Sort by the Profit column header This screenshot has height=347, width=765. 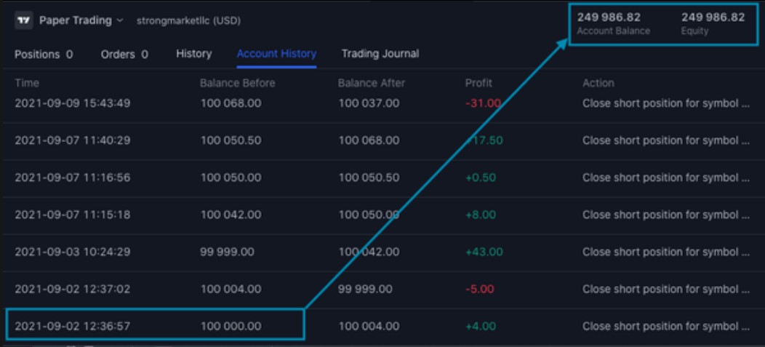pos(478,83)
